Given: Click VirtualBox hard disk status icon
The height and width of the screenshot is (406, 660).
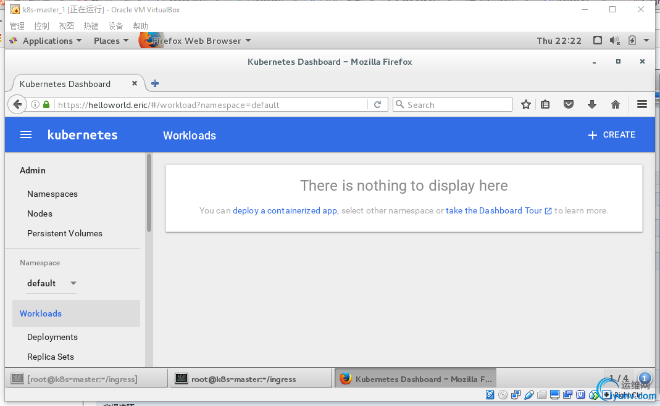Looking at the screenshot, I should 490,395.
